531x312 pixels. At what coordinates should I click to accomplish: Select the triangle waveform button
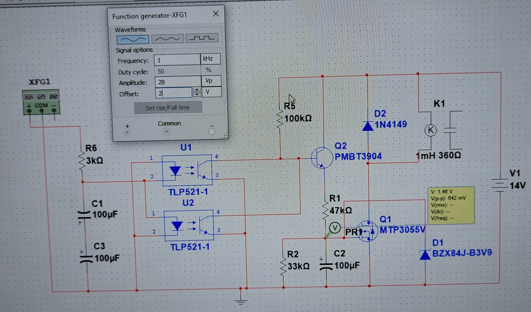pos(167,39)
